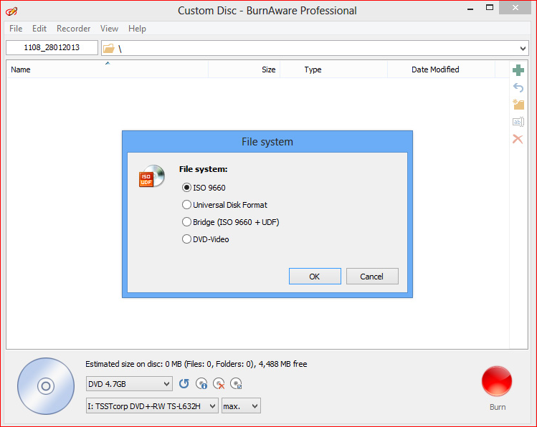This screenshot has width=537, height=427.
Task: Open the max. speed dropdown
Action: tap(241, 406)
